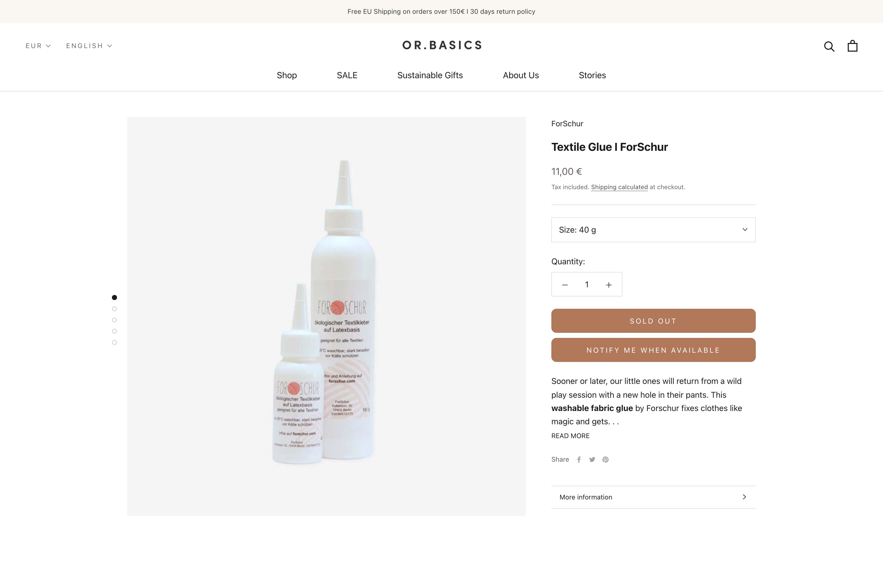Select the third image gallery dot

(x=114, y=320)
